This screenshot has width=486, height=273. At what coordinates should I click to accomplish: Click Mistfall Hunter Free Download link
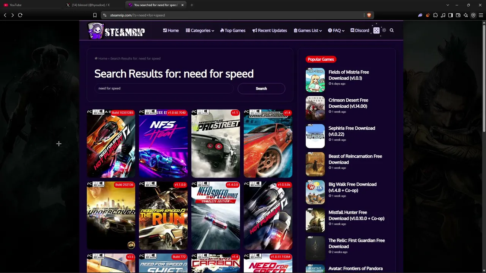pyautogui.click(x=357, y=215)
